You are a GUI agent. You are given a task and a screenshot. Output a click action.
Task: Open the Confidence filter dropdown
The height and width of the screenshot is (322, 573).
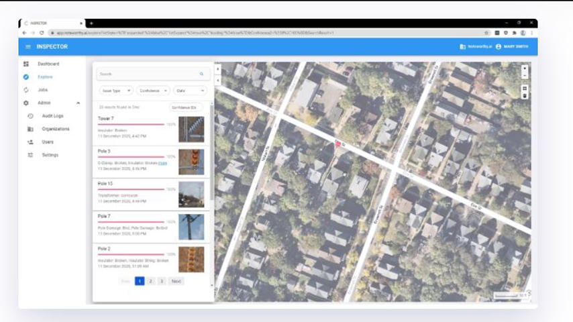pyautogui.click(x=153, y=91)
